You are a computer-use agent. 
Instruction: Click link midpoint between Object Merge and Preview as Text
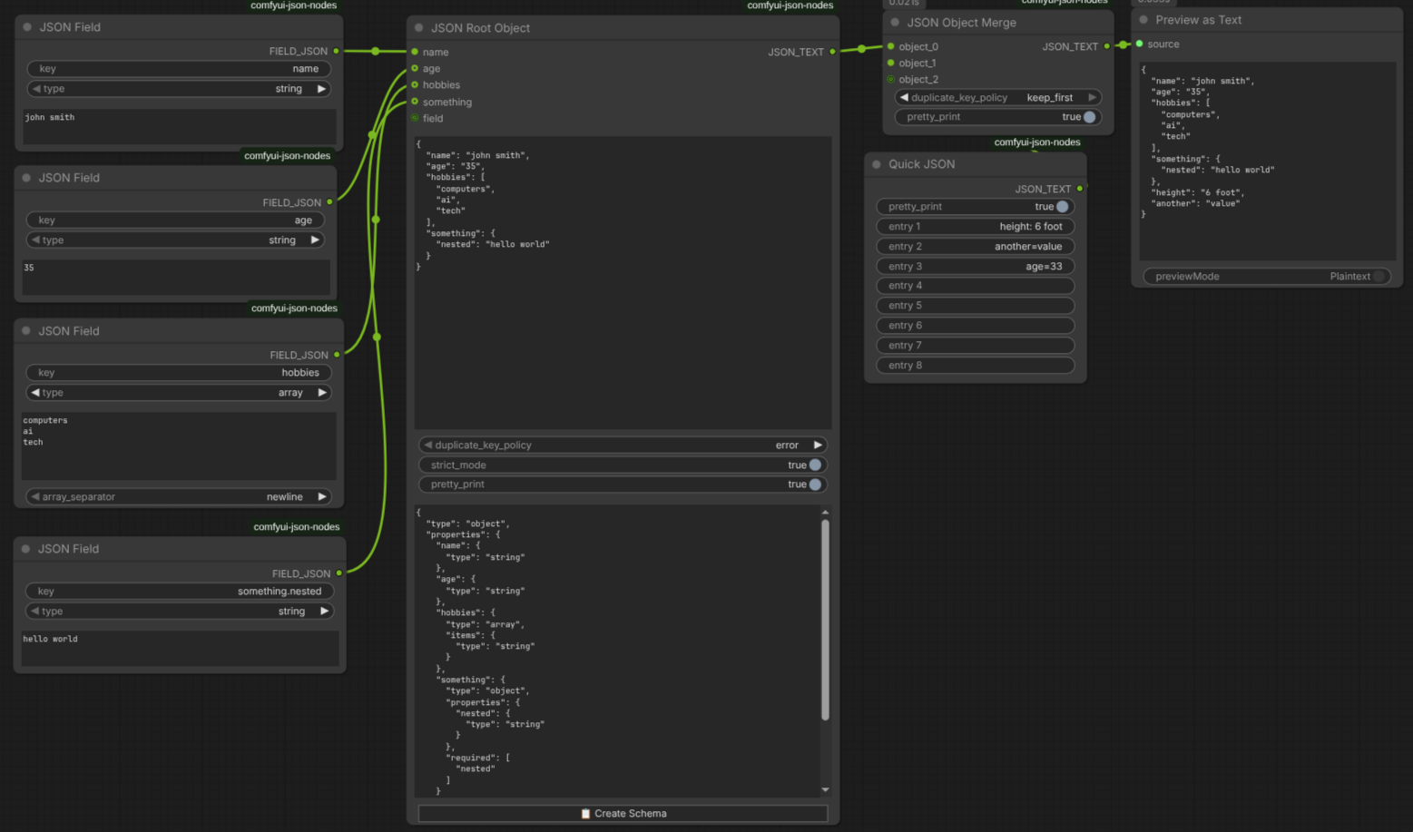(x=1124, y=44)
